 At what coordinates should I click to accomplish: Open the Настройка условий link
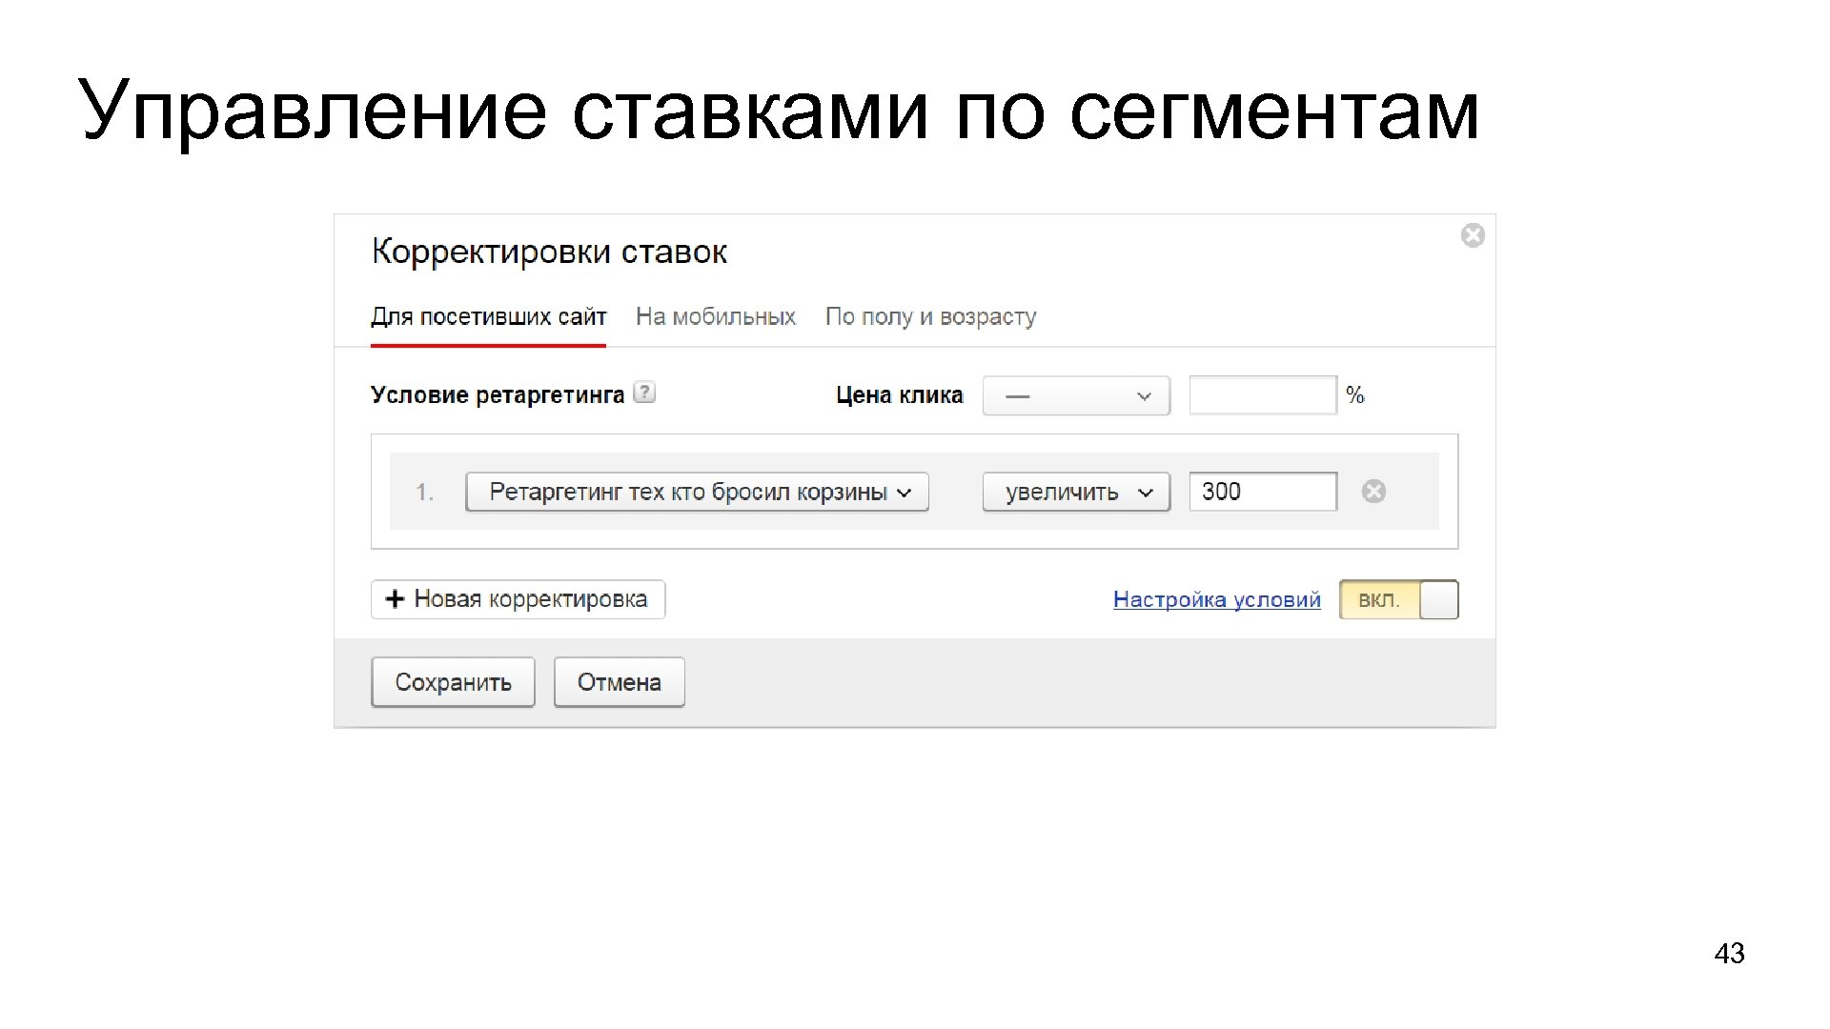pyautogui.click(x=1217, y=599)
